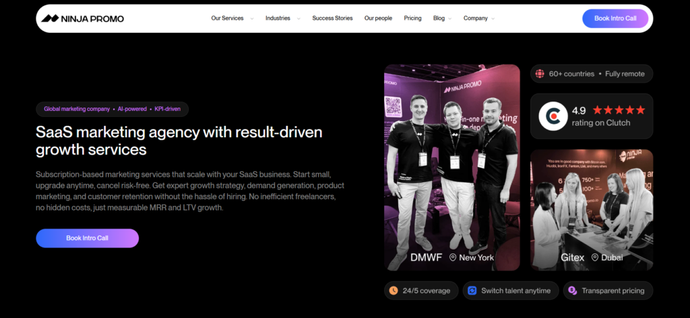Click the Fully remote text
This screenshot has width=690, height=318.
[625, 74]
